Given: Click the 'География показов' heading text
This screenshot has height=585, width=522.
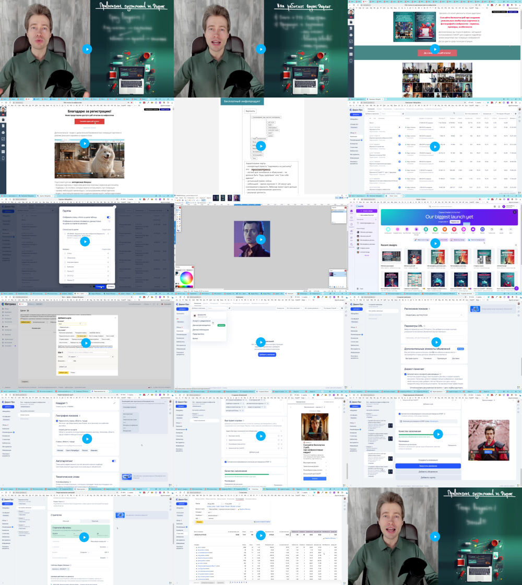Looking at the screenshot, I should click(67, 415).
